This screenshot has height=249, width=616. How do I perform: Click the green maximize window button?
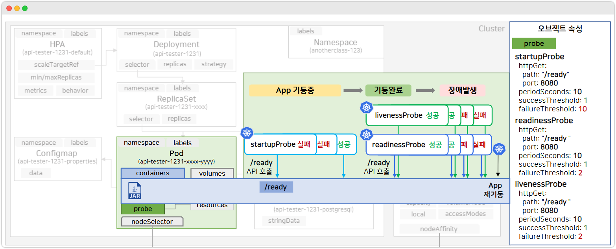coord(25,8)
